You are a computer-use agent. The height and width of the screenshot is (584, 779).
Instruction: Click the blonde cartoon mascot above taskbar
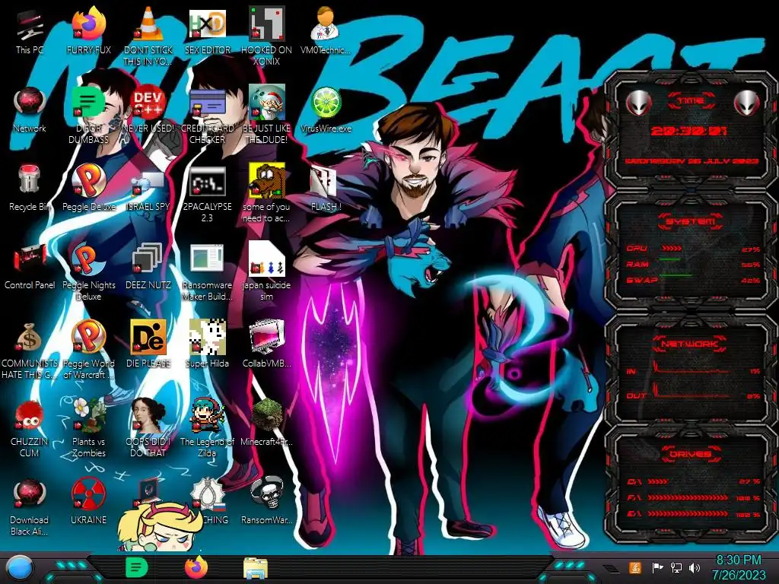pyautogui.click(x=159, y=526)
